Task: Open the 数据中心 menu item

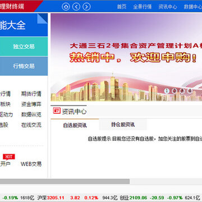Action: click(192, 7)
